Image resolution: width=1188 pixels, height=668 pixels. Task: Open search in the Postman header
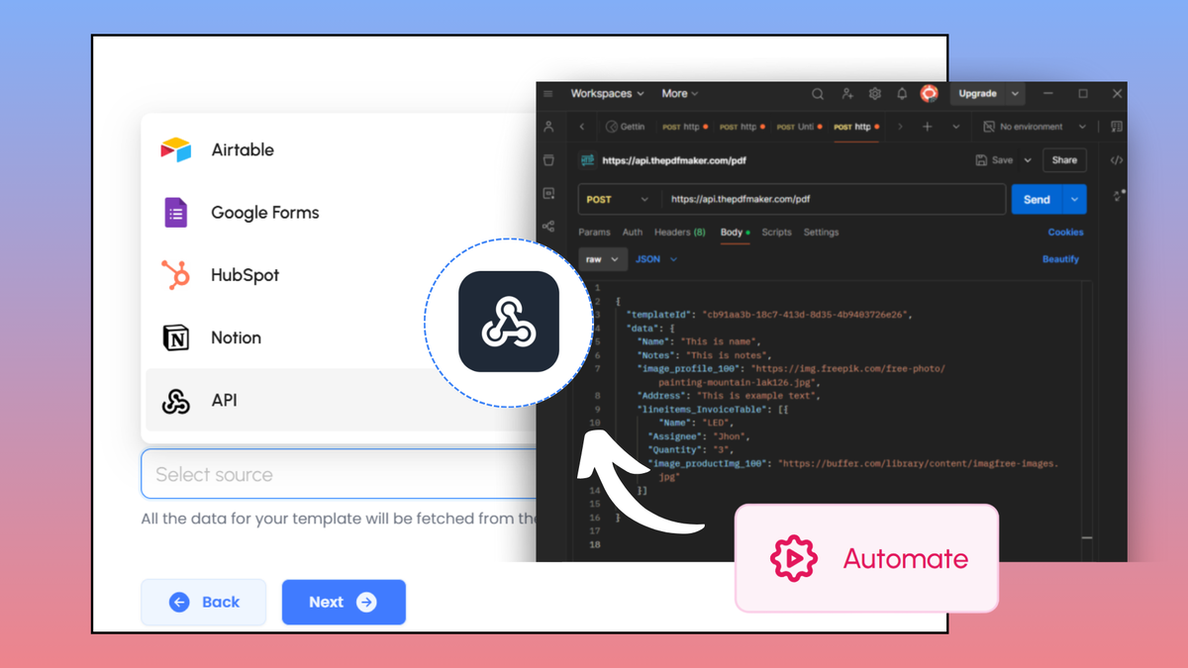[817, 93]
